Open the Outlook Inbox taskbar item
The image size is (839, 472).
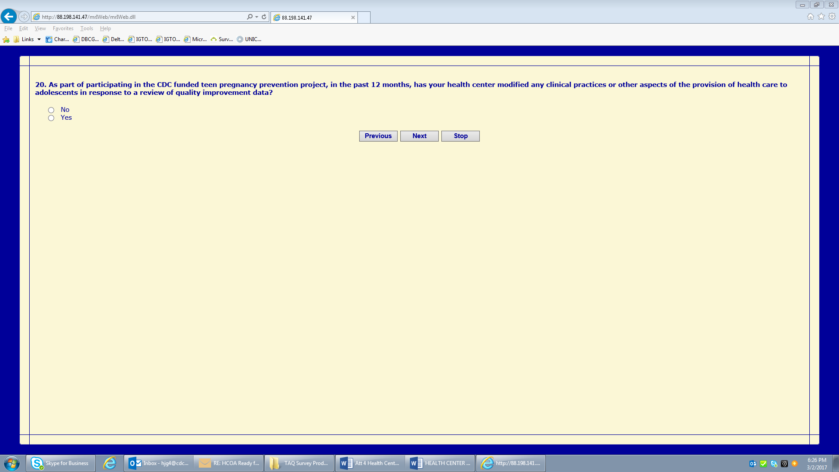pos(159,463)
